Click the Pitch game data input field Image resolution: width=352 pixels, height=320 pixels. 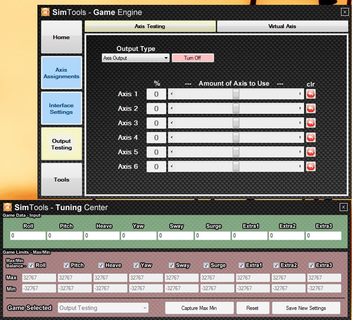tap(65, 236)
